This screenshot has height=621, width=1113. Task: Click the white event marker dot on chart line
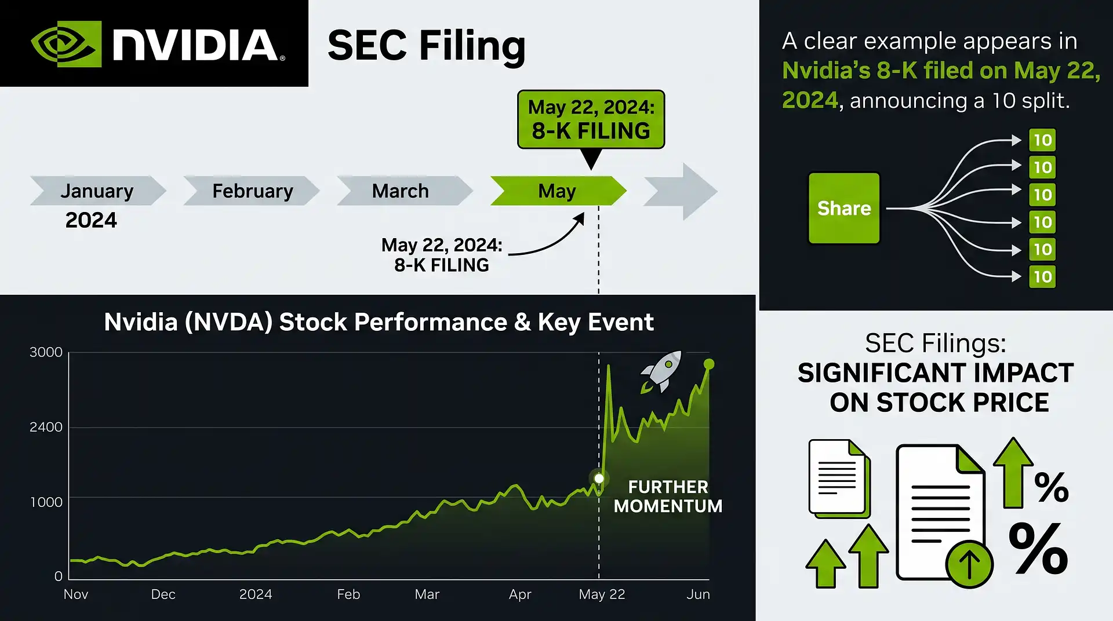click(x=599, y=478)
